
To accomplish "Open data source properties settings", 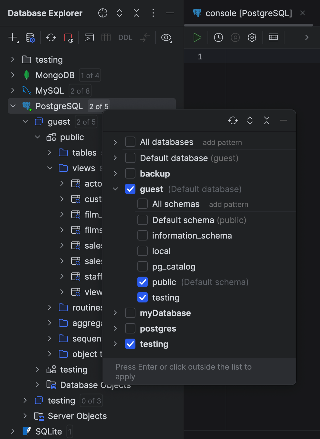I will coord(30,38).
